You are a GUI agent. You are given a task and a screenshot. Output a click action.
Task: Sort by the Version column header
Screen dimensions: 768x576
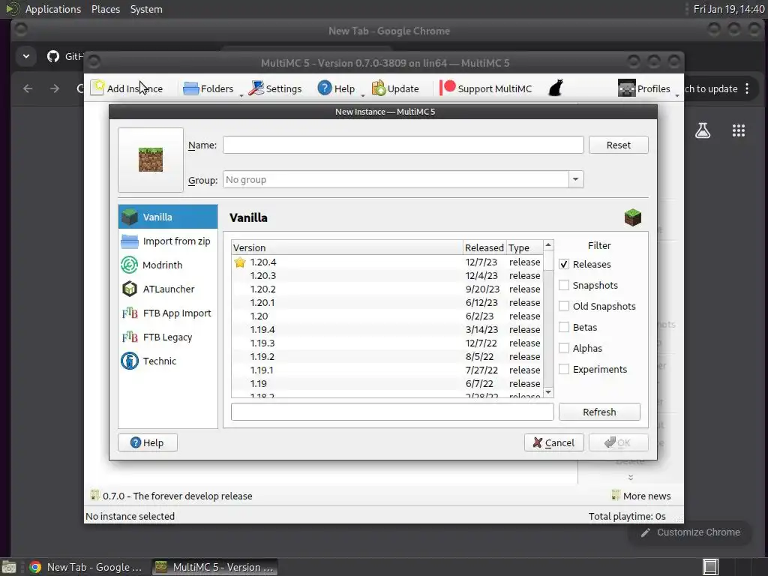pyautogui.click(x=346, y=247)
